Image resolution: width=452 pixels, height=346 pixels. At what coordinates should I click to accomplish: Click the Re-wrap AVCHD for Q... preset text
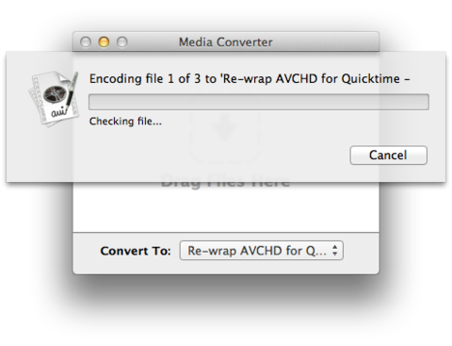(x=257, y=251)
